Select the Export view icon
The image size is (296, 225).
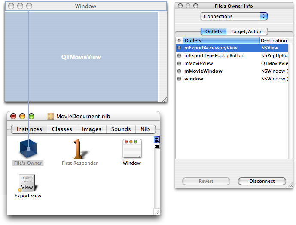(27, 183)
